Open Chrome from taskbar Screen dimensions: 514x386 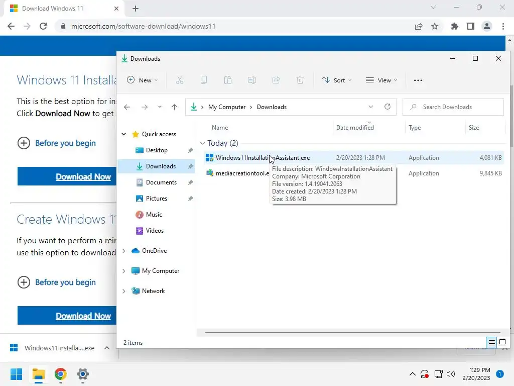[61, 374]
